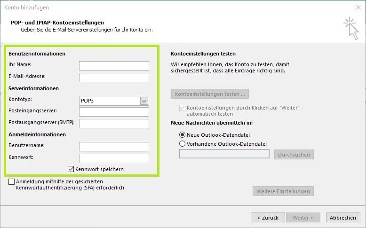Uncheck the Kennwort speichern checkbox

pos(71,169)
